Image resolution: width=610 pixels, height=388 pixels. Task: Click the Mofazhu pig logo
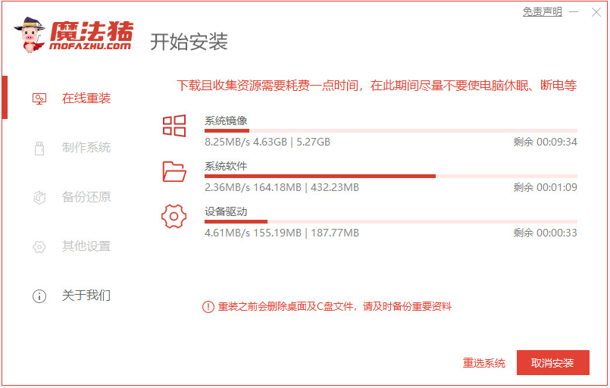click(30, 34)
